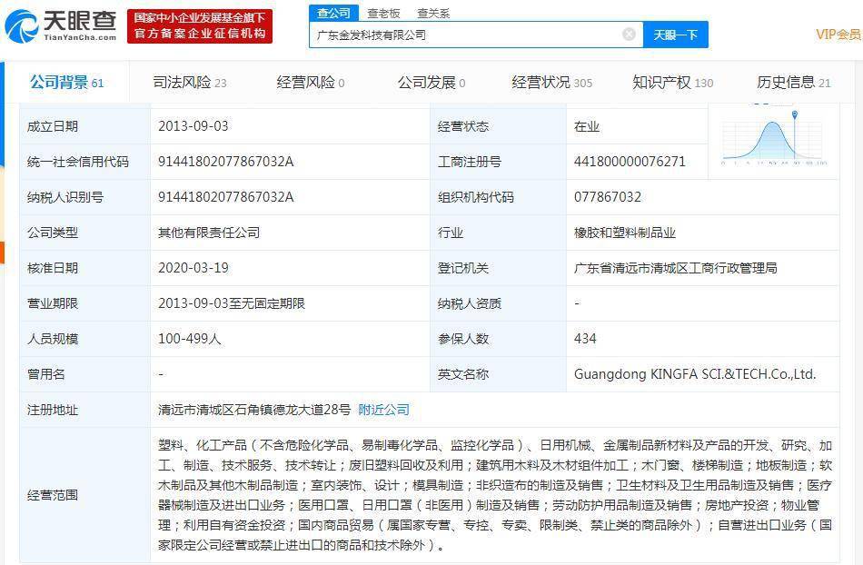Image resolution: width=863 pixels, height=565 pixels.
Task: Open the 司法风险 section tab
Action: click(x=190, y=83)
